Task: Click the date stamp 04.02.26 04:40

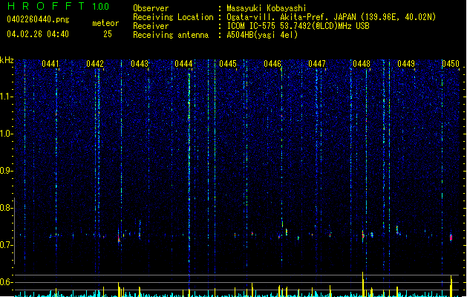Action: pyautogui.click(x=38, y=34)
